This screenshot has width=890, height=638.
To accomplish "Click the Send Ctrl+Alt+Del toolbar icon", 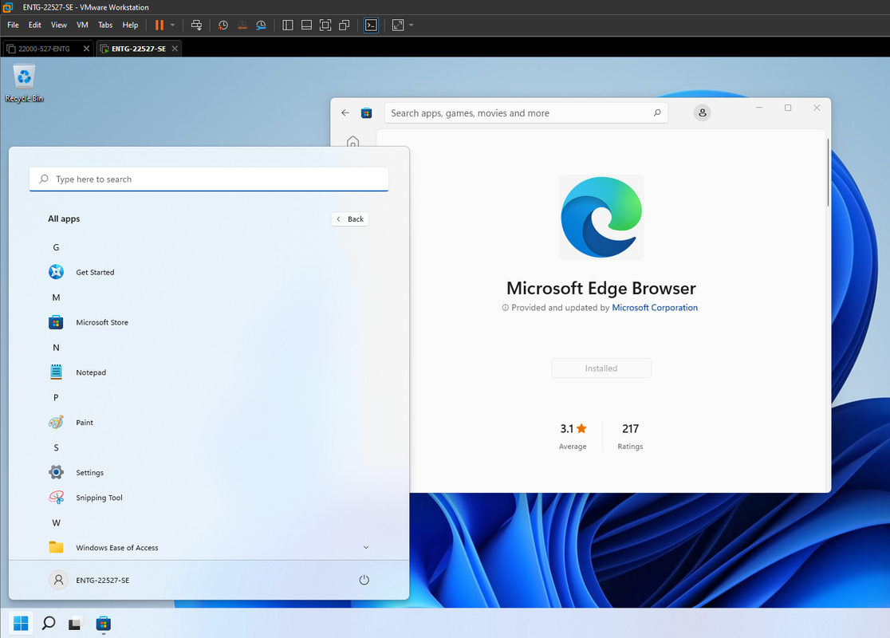I will point(196,25).
